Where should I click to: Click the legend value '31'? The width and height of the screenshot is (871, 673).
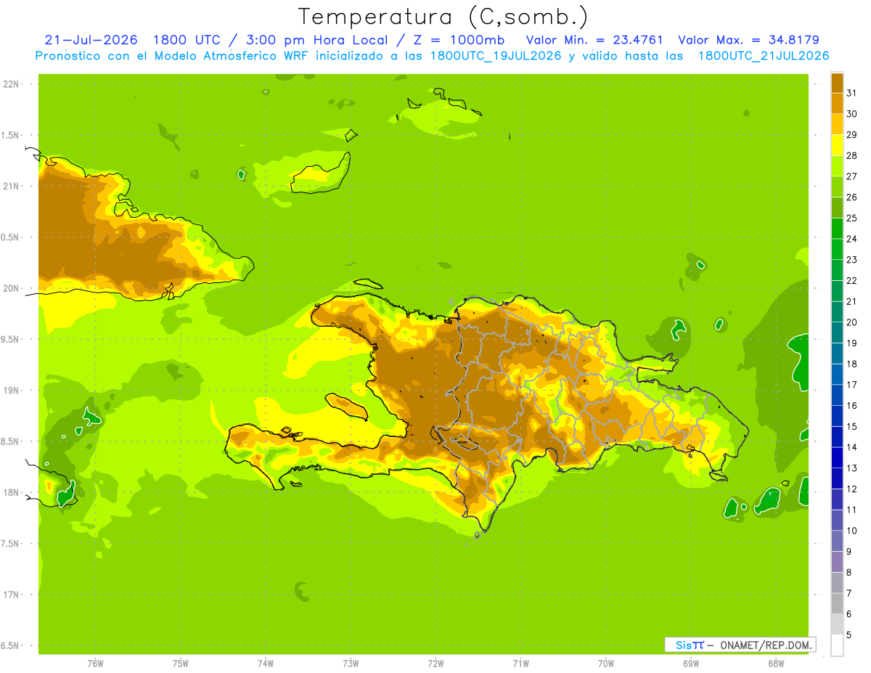coord(852,93)
